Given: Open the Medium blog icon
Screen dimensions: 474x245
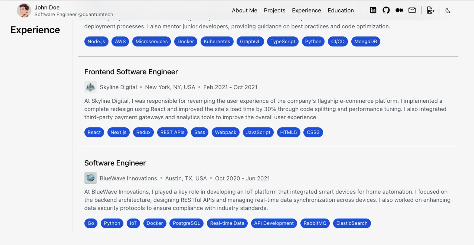Looking at the screenshot, I should tap(399, 10).
